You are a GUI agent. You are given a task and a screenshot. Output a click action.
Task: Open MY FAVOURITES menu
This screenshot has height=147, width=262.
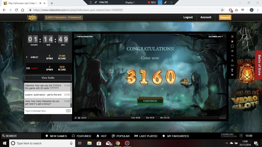[x=176, y=136]
